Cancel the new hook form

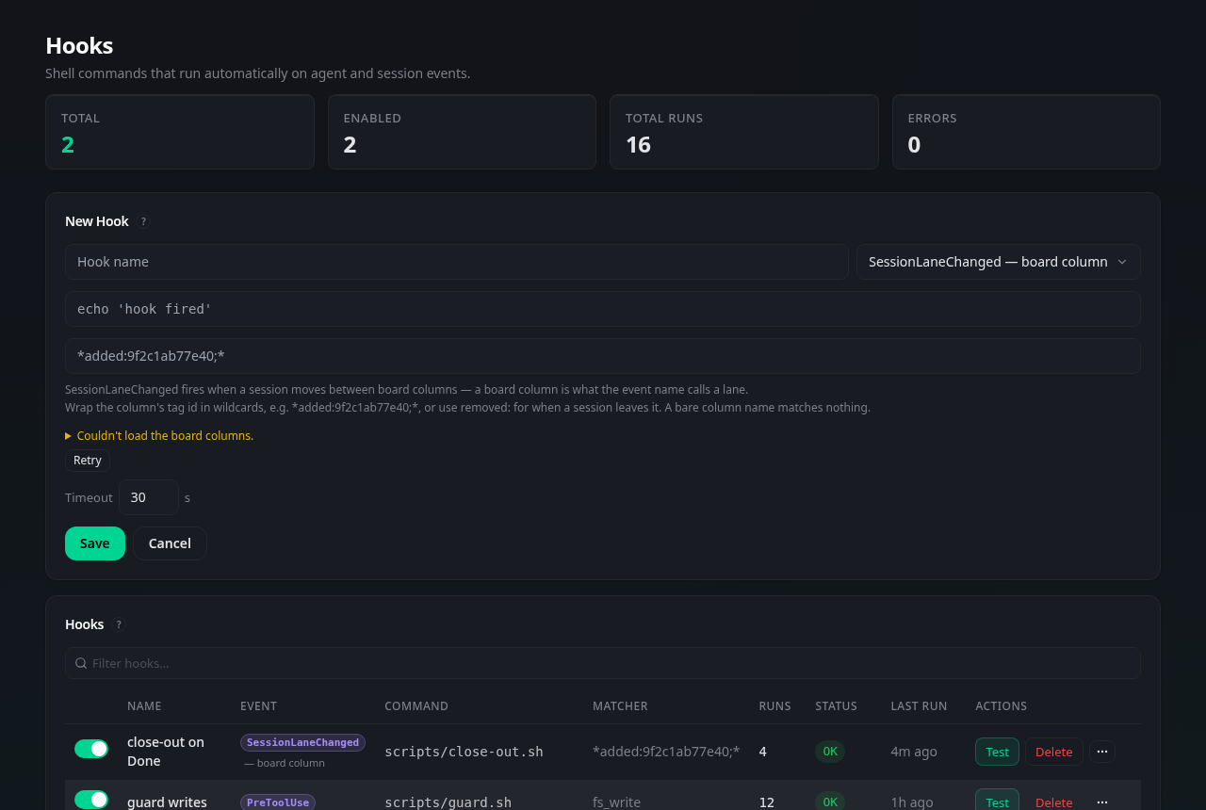pyautogui.click(x=170, y=543)
